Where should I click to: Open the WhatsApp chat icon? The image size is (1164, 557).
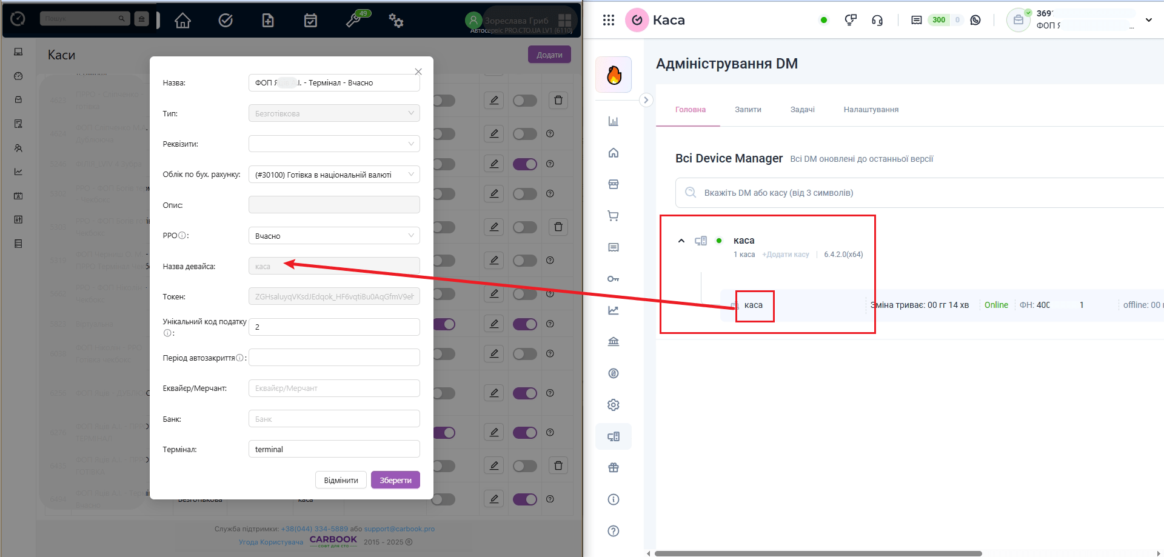click(975, 20)
